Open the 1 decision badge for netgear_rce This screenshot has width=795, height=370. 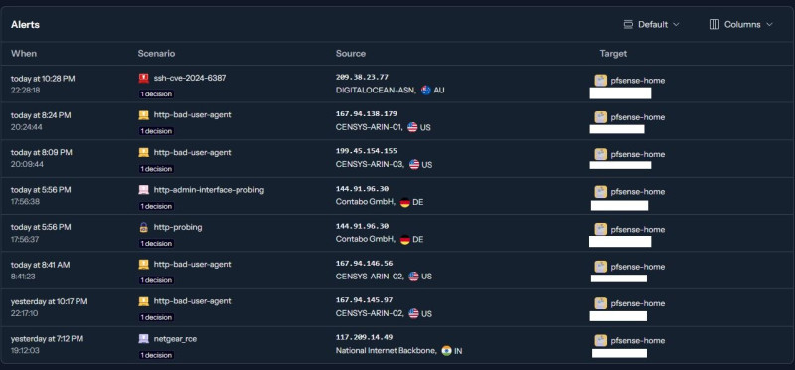[x=156, y=355]
